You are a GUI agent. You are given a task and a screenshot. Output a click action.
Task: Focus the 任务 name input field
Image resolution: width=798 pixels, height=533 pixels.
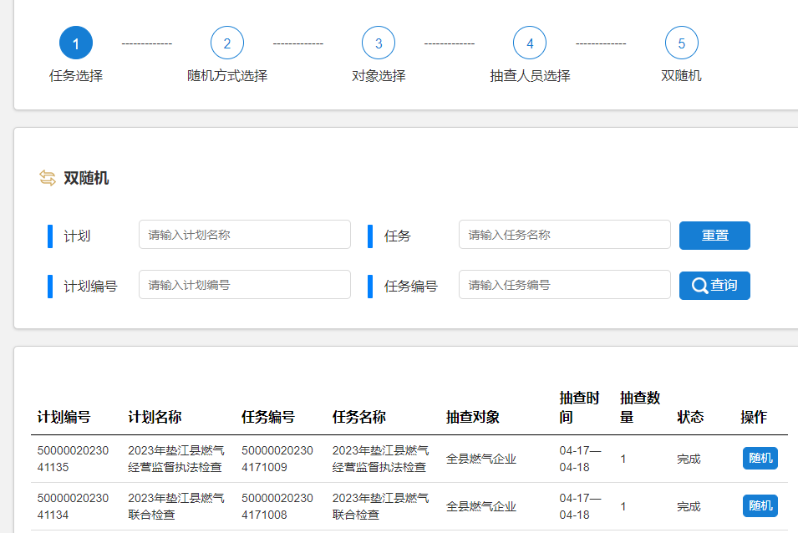(x=564, y=235)
